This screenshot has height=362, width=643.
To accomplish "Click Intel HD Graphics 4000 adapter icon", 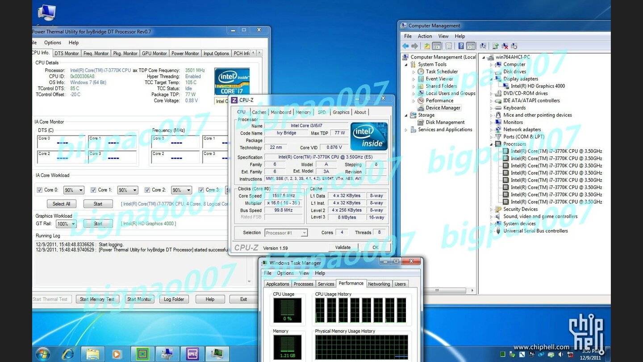I will point(506,86).
